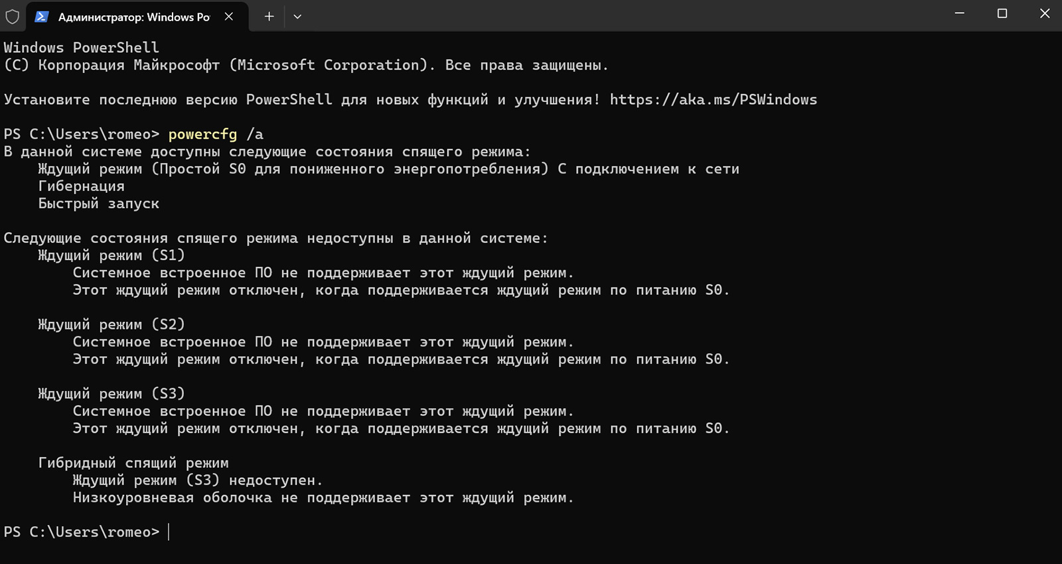The height and width of the screenshot is (564, 1062).
Task: Close the Администратор: Windows PowerShell tab
Action: coord(229,17)
